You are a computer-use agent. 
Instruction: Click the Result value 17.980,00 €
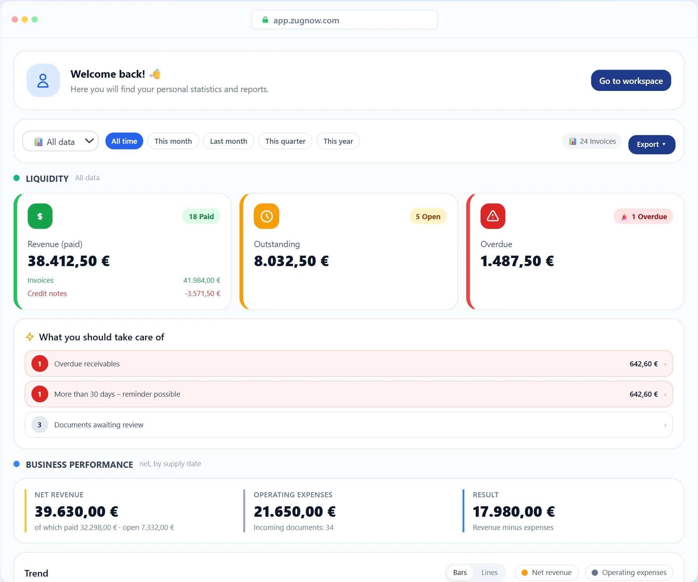pyautogui.click(x=514, y=512)
